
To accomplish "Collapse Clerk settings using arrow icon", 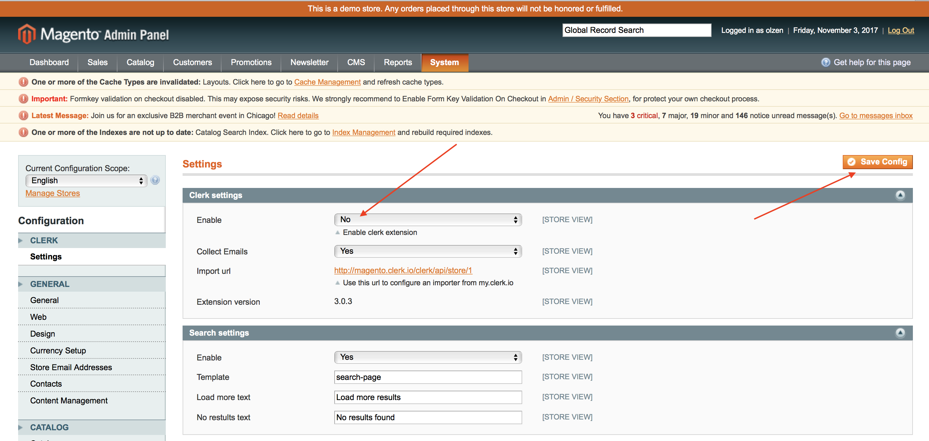I will pyautogui.click(x=900, y=195).
